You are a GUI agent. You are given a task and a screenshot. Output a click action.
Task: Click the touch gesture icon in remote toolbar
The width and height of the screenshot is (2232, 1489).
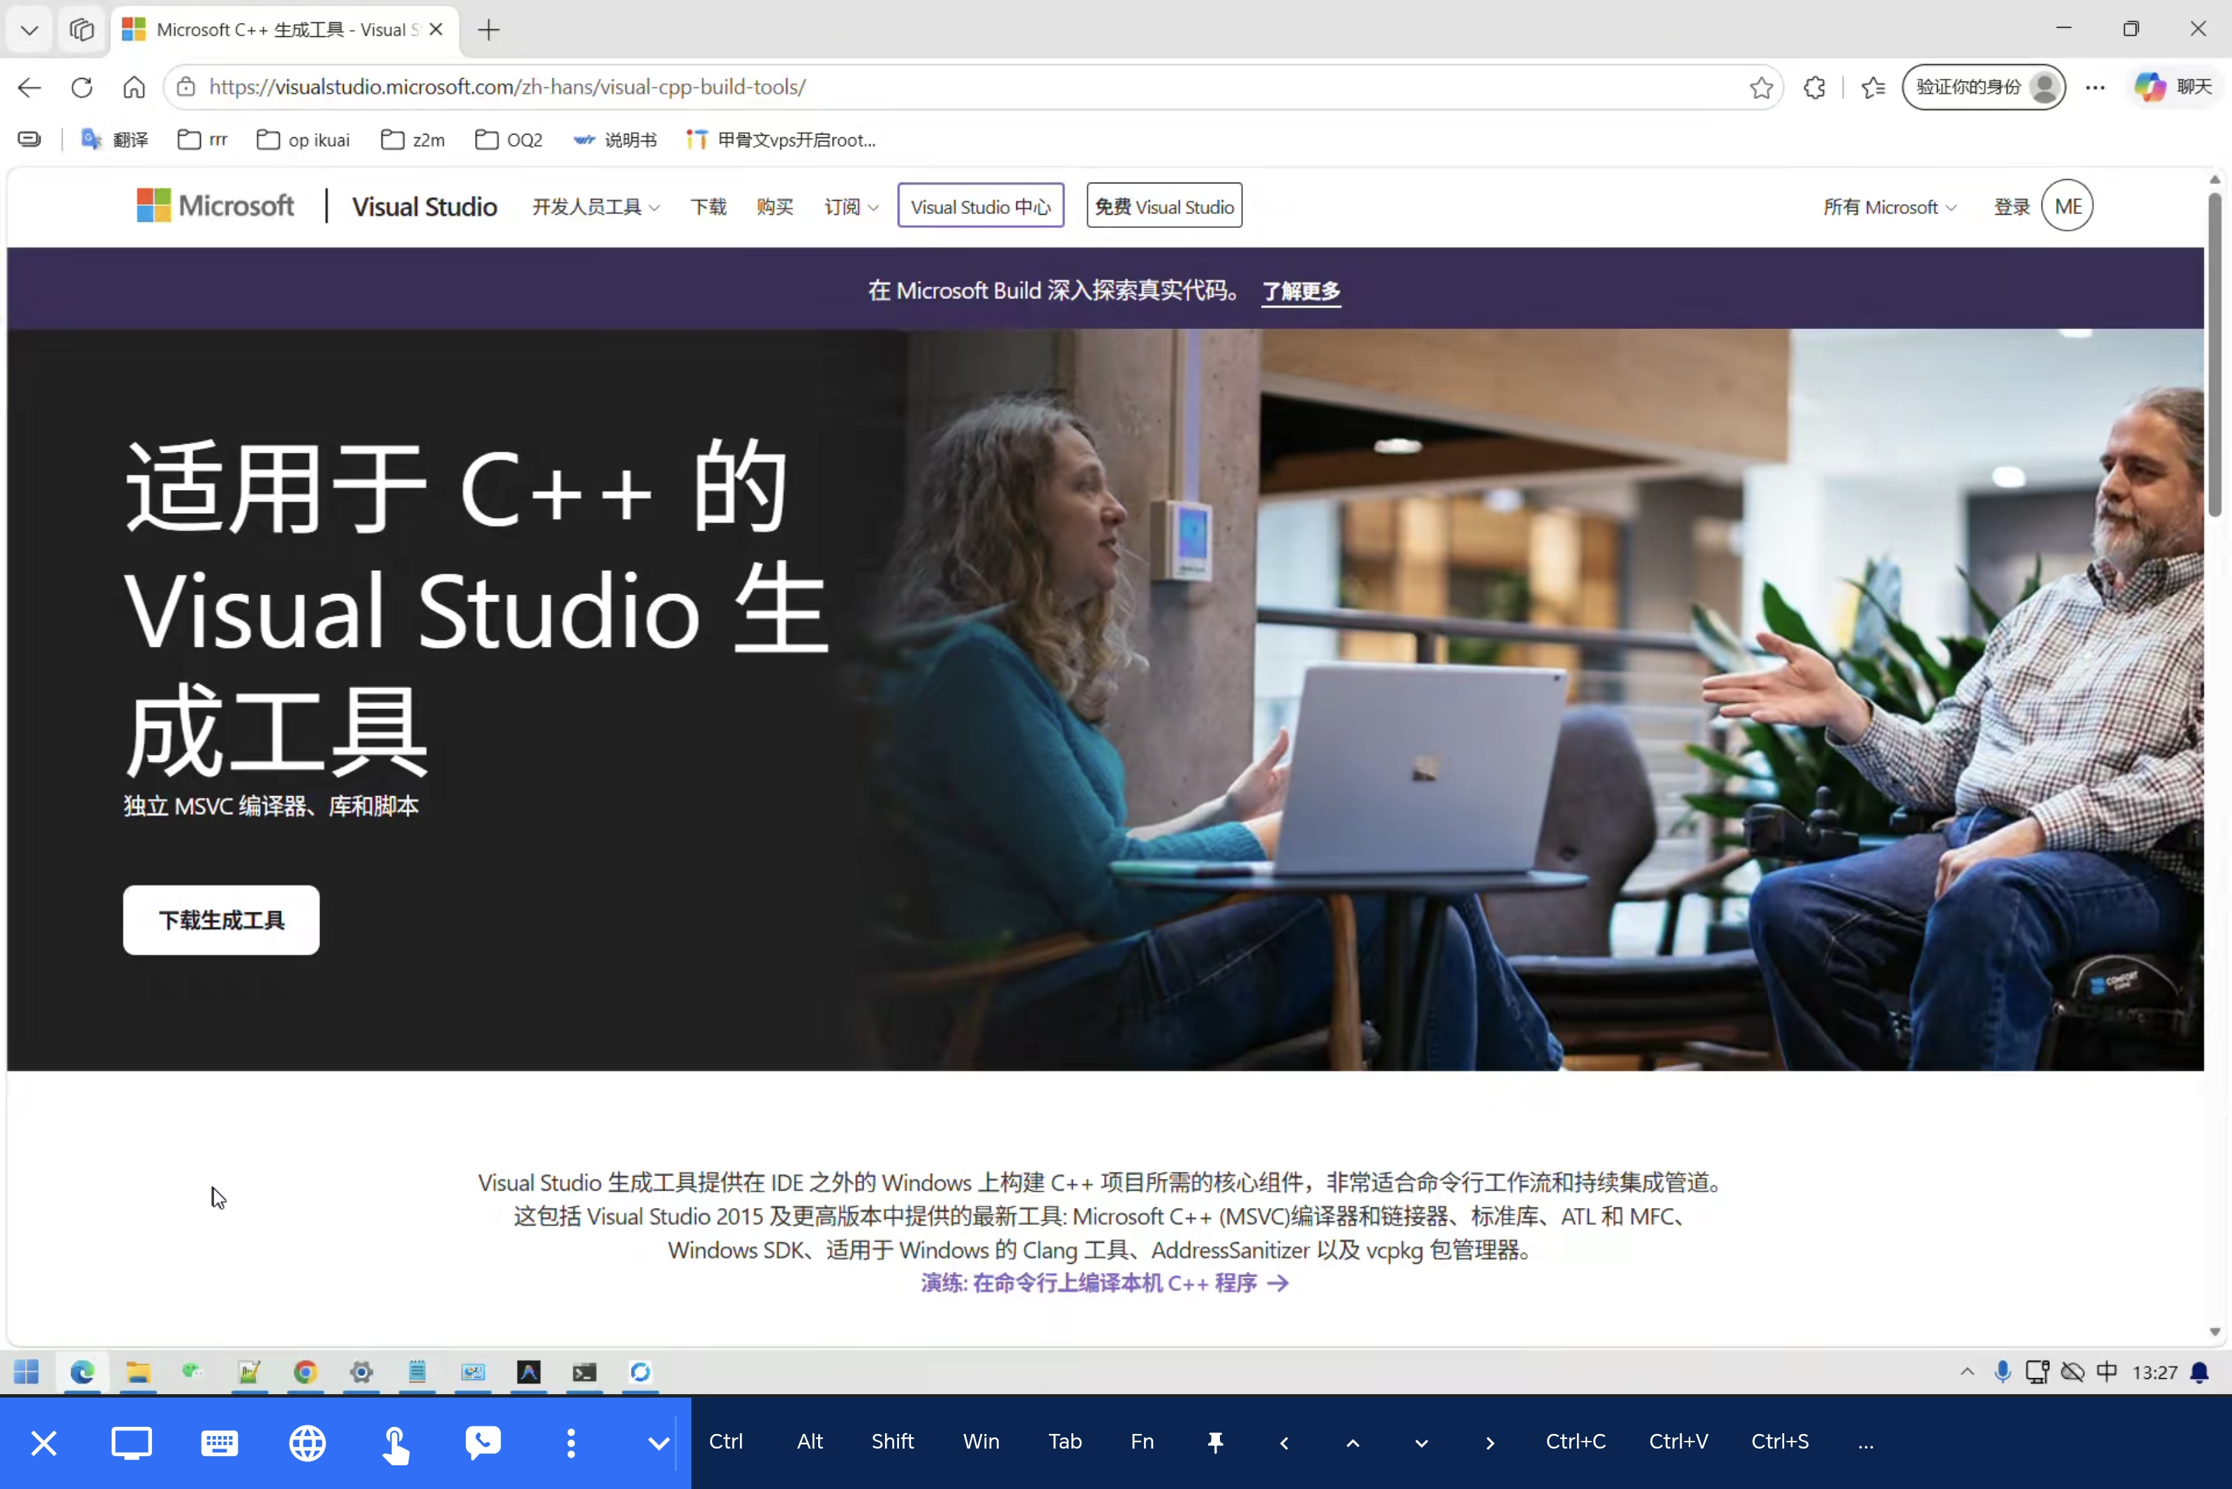point(395,1444)
